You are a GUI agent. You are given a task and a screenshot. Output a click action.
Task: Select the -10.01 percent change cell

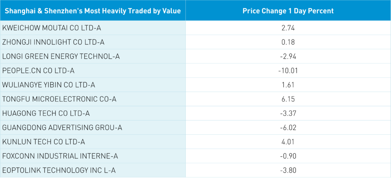[x=288, y=71]
